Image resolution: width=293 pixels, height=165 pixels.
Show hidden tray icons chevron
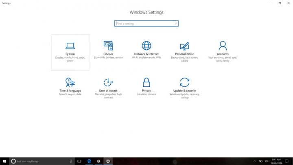point(255,161)
